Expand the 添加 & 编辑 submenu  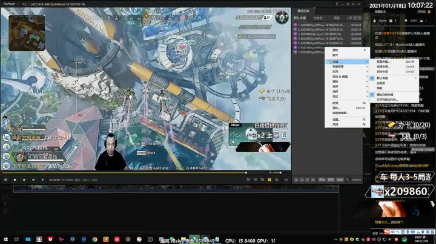pos(348,77)
